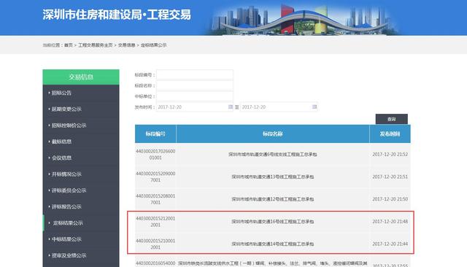Choose 评标委员会公示 in sidebar
This screenshot has width=467, height=267.
tap(69, 190)
